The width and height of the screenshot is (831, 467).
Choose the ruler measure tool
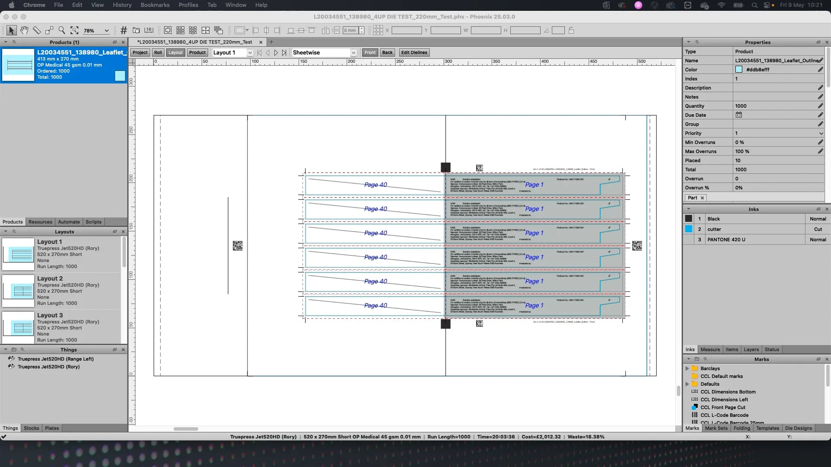point(37,30)
